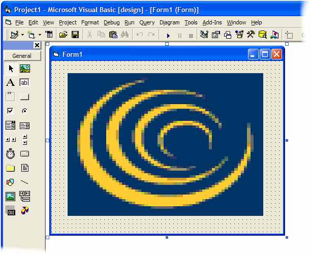Select the OptionButton control tool
Viewport: 311px width, 257px height.
pos(24,111)
